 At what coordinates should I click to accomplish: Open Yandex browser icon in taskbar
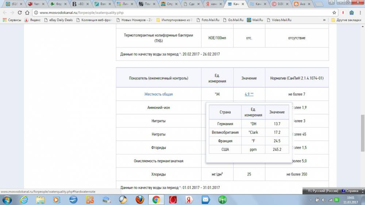[x=189, y=200]
